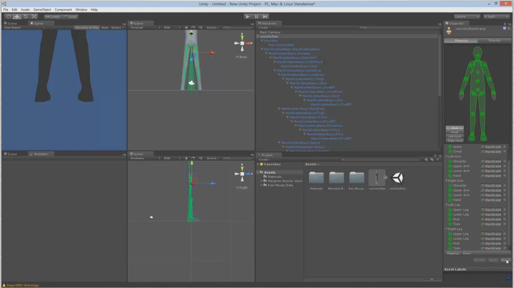Open Gizmos dropdown in Game view
This screenshot has width=514, height=288.
coord(117,28)
